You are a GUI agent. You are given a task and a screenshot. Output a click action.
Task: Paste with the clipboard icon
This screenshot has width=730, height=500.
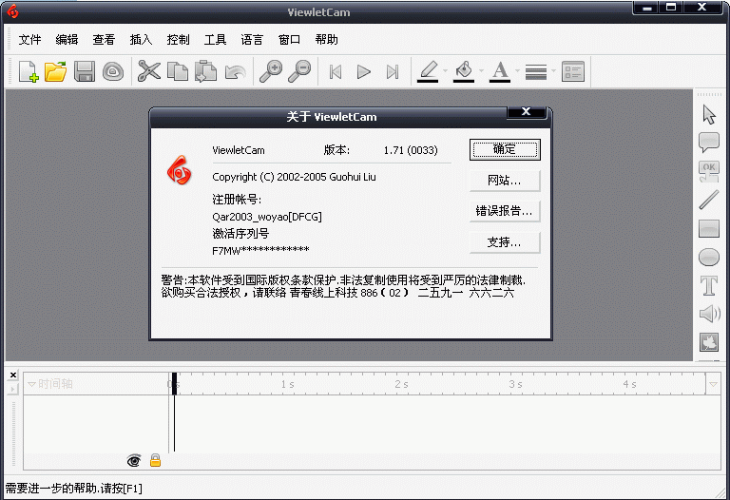tap(205, 71)
